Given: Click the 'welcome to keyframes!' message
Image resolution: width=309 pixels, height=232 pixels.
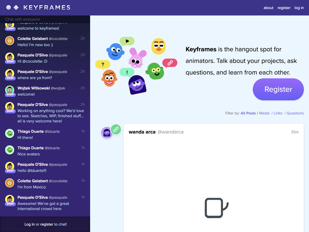Looking at the screenshot, I should 38,28.
